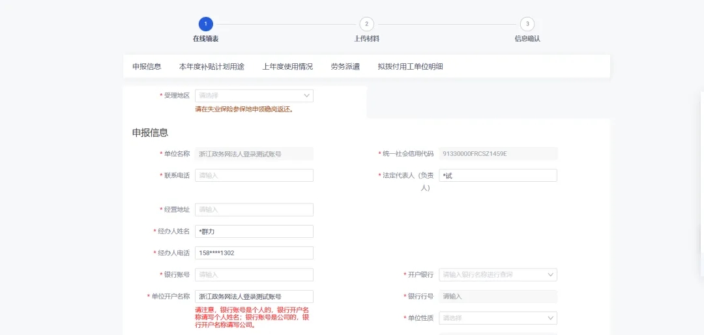Click step 1 circle 在线填表
This screenshot has height=335, width=704.
coord(205,24)
